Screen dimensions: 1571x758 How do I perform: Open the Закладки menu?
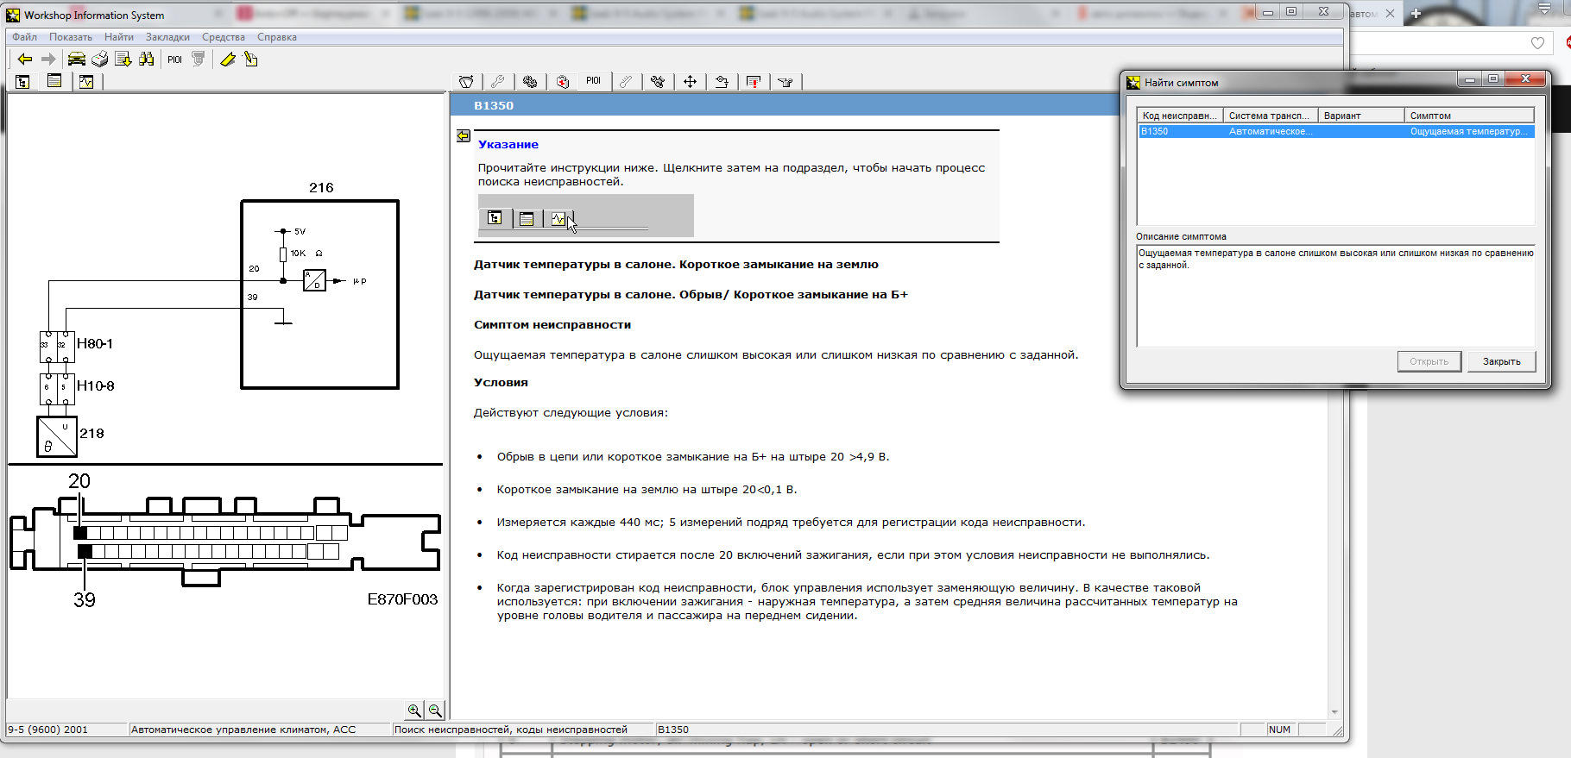167,37
